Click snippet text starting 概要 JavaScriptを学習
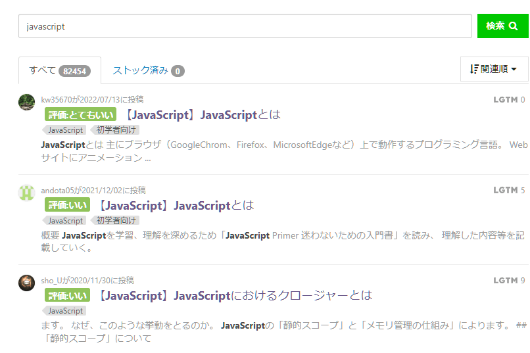This screenshot has width=530, height=353. point(283,241)
